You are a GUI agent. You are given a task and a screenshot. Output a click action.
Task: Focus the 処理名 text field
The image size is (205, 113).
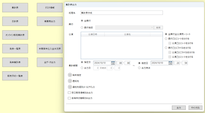122,13
